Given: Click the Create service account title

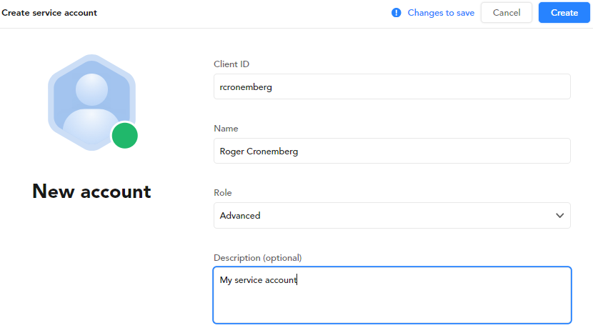Looking at the screenshot, I should point(49,13).
